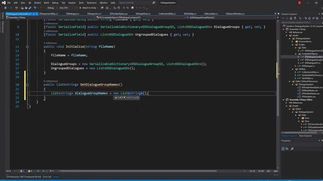Collapse the GetDialogueGroupNames method outline toggle
The width and height of the screenshot is (323, 181).
(x=27, y=85)
